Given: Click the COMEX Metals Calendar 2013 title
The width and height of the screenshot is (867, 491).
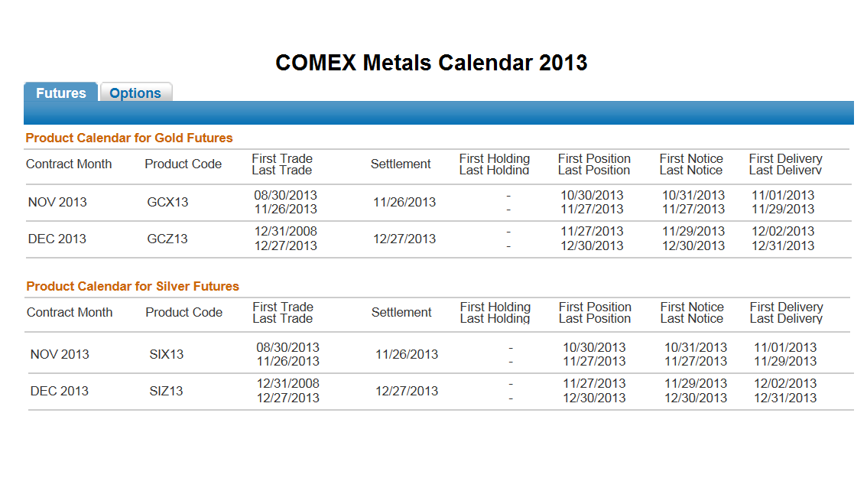Looking at the screenshot, I should point(431,63).
